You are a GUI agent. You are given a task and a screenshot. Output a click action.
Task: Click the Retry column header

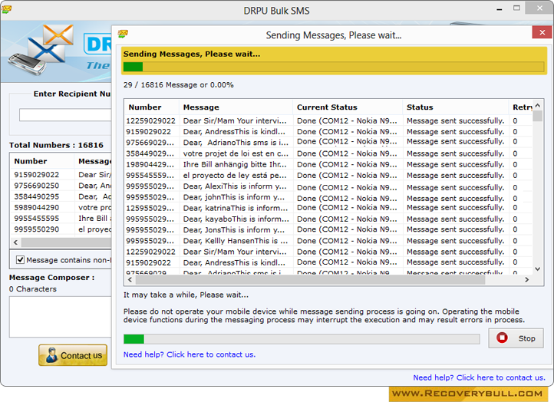pos(523,107)
